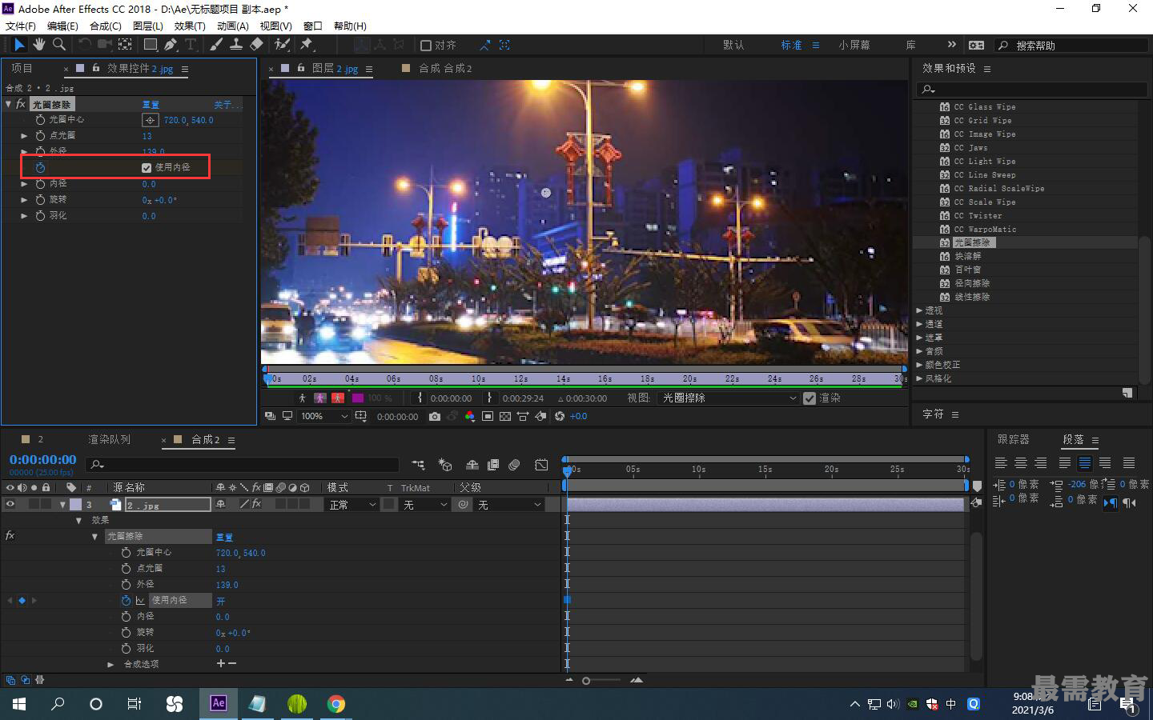Select the Puppet Pin tool
Screen dimensions: 1153x720
tap(307, 45)
